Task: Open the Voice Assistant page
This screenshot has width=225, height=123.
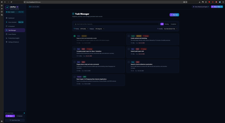Action: click(15, 22)
